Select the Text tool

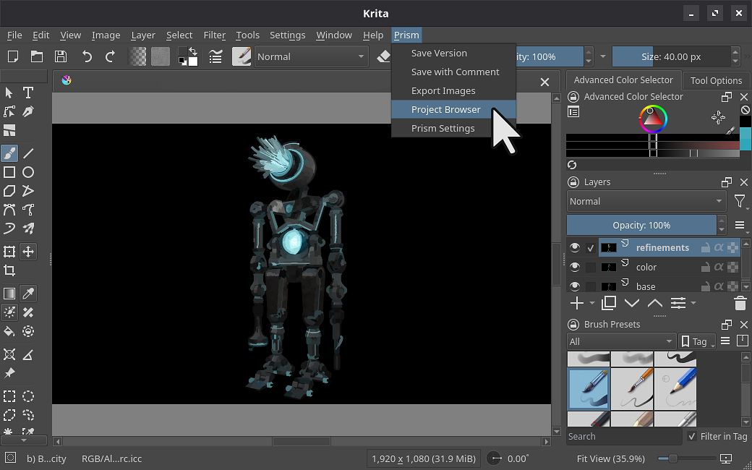click(x=28, y=93)
